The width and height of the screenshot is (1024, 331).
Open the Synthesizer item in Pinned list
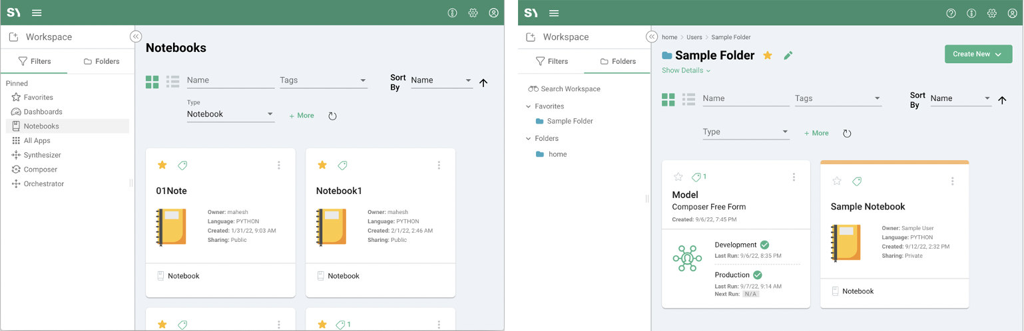coord(42,155)
